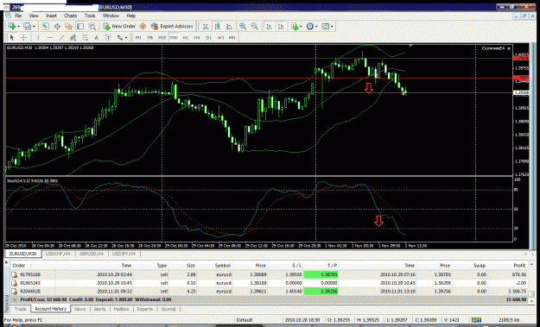
Task: Open the Help menu
Action: [130, 16]
